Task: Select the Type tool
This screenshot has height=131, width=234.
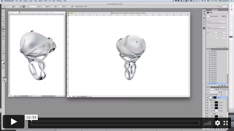Action: 3,49
